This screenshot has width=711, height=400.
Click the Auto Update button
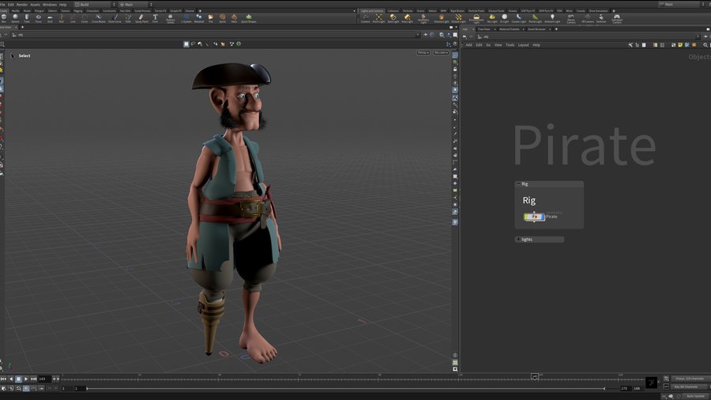click(x=694, y=395)
